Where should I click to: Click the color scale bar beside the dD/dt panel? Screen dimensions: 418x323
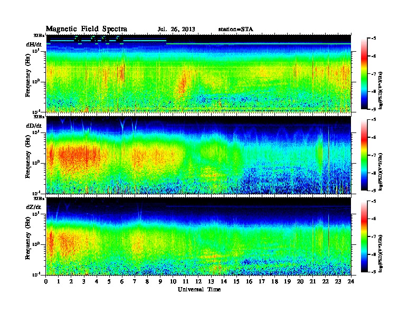coord(364,155)
